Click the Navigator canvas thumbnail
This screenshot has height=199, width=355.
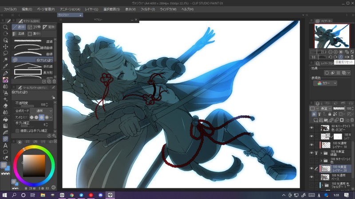pyautogui.click(x=331, y=36)
